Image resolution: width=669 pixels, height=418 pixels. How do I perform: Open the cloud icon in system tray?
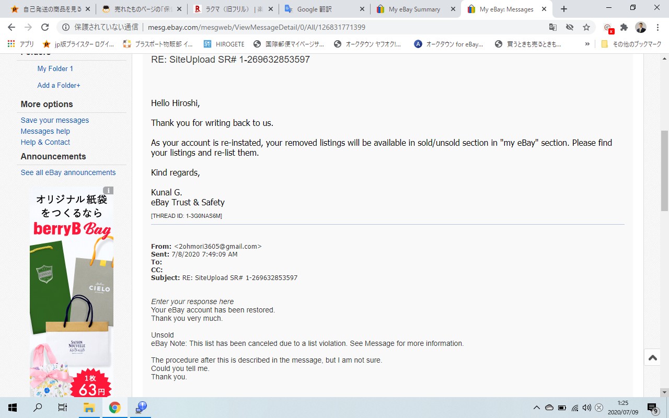[549, 408]
